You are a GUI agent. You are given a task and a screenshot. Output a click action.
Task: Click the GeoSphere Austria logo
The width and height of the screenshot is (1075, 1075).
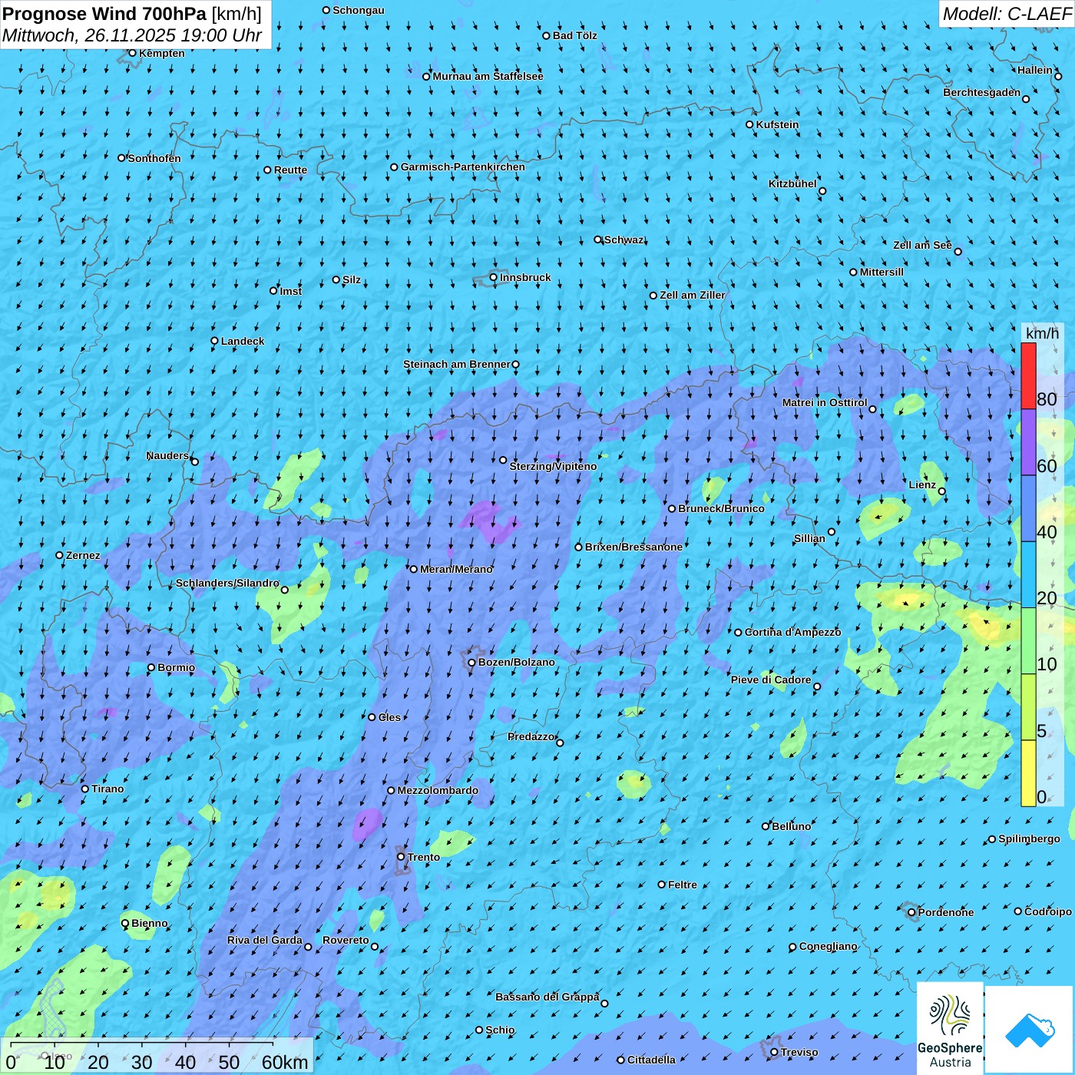[x=950, y=1029]
